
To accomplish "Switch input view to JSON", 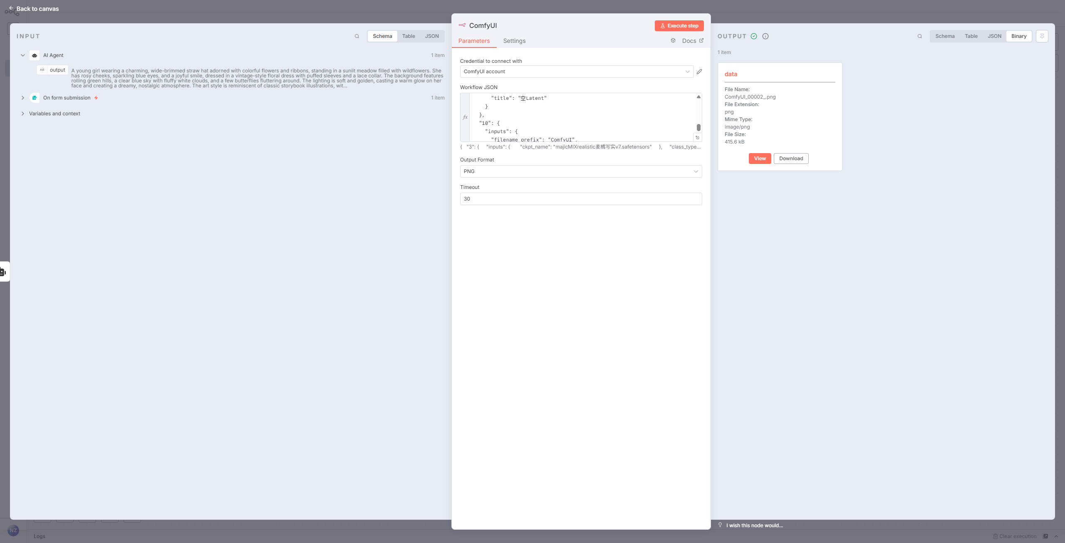I will [x=432, y=36].
